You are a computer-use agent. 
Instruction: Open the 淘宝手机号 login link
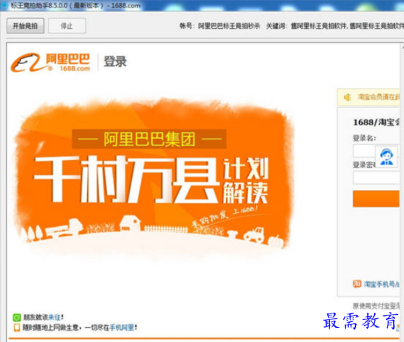point(381,284)
